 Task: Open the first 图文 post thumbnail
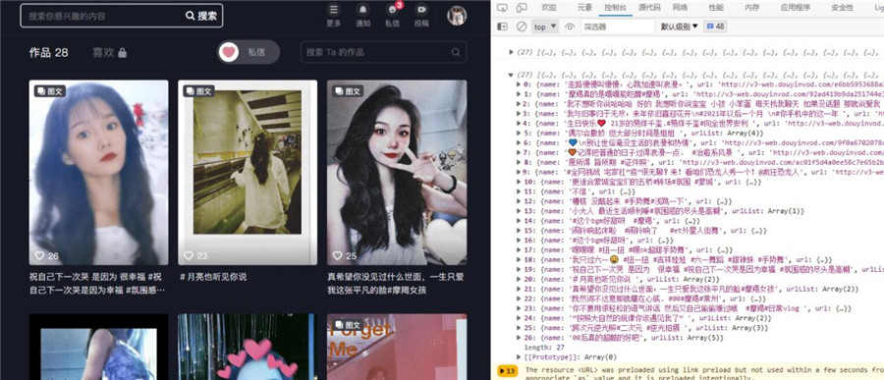[x=98, y=173]
